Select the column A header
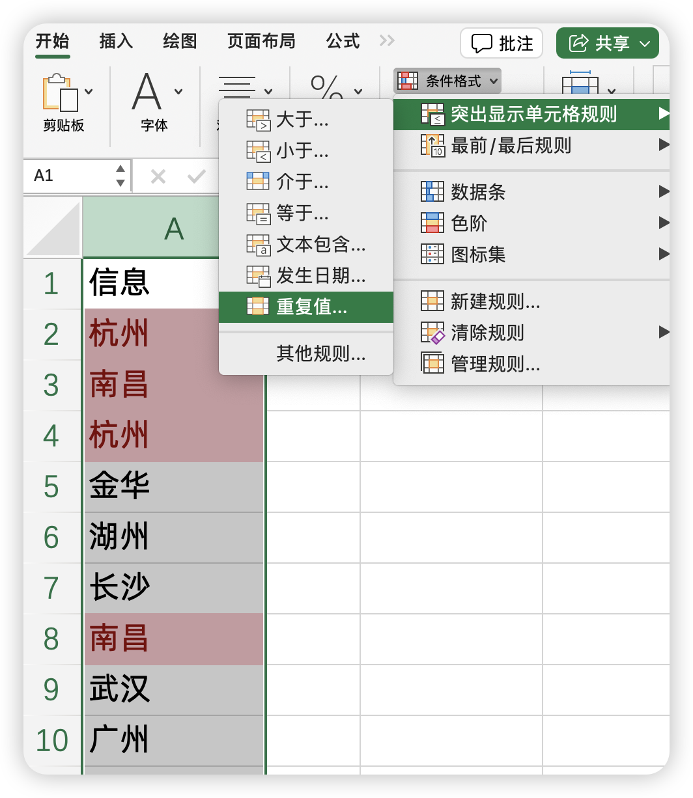Screen dimensions: 693x798 173,228
